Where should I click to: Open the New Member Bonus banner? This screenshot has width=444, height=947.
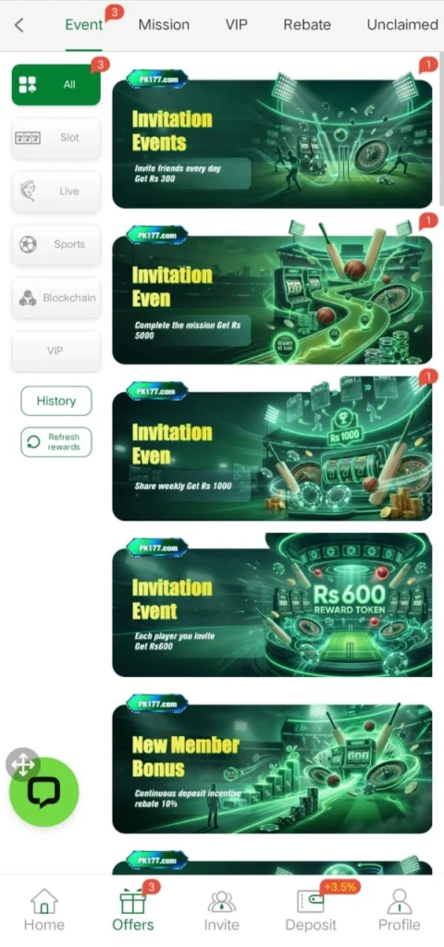coord(272,764)
